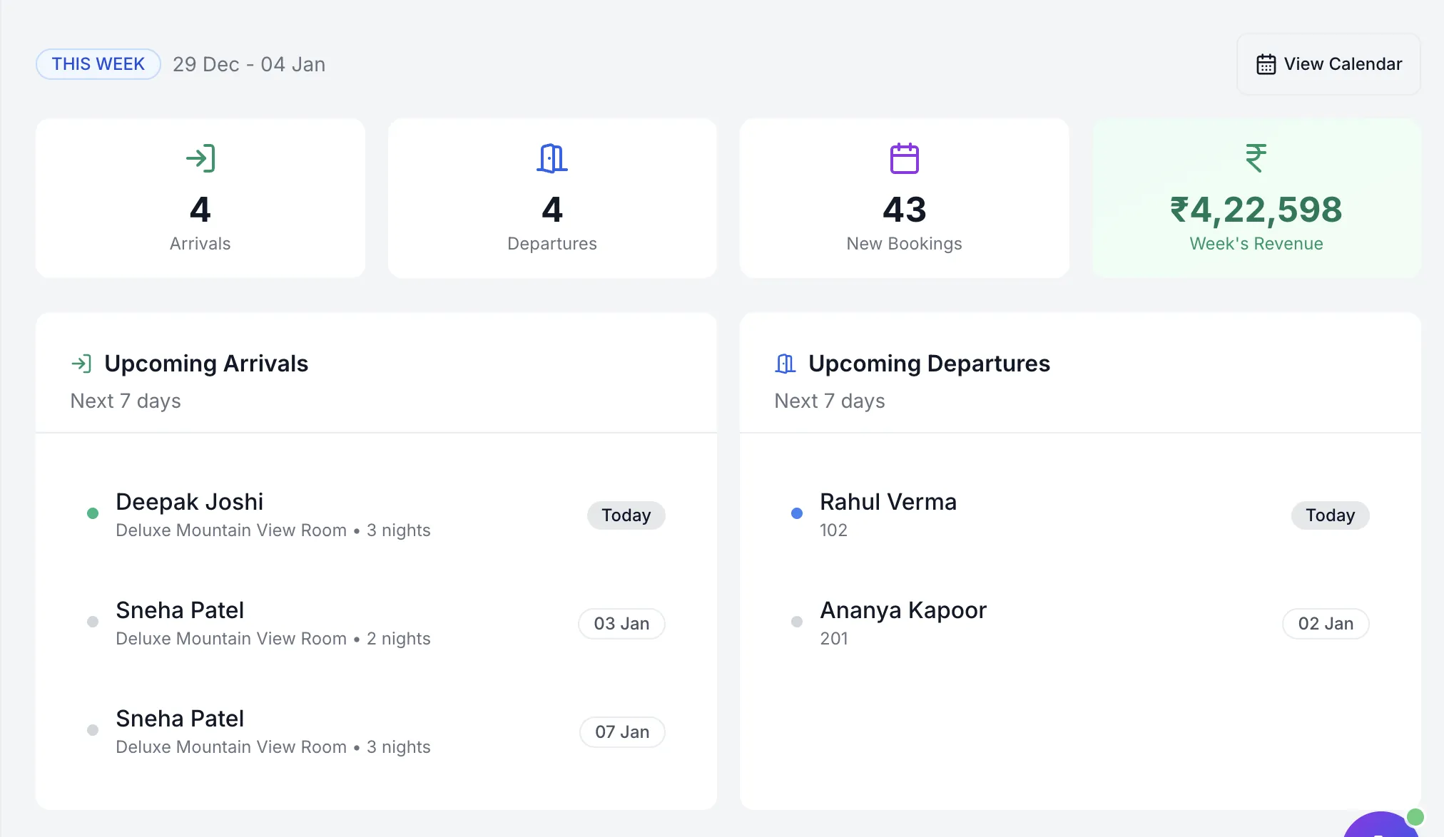Screen dimensions: 1444x837
Task: Click the 02 Jan date badge
Action: [1326, 624]
